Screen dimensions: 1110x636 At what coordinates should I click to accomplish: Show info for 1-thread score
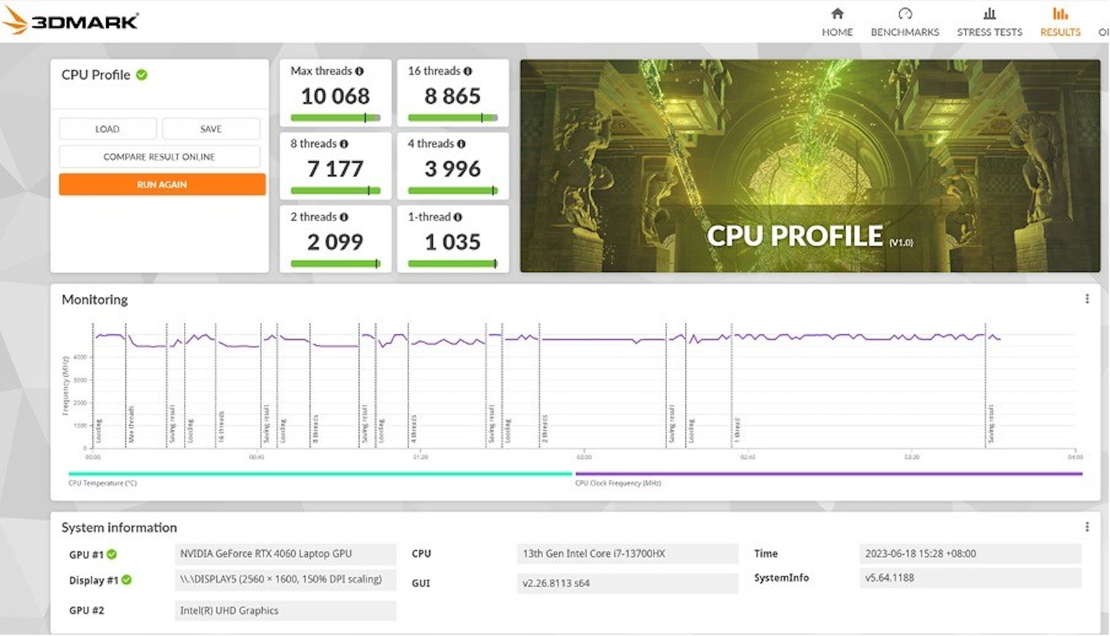tap(457, 217)
